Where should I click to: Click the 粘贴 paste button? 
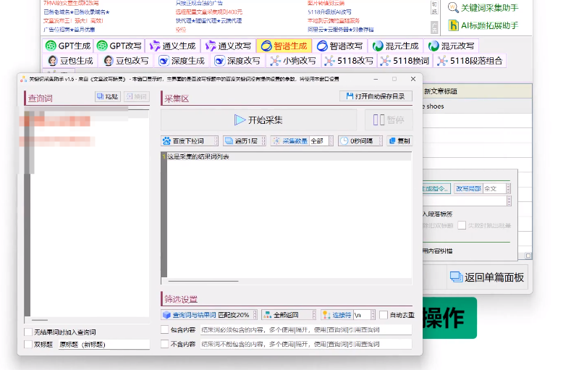point(108,96)
